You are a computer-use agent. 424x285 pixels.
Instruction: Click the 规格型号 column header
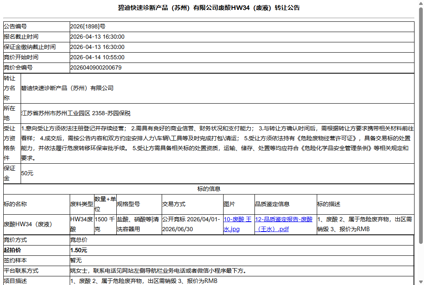[x=139, y=204]
